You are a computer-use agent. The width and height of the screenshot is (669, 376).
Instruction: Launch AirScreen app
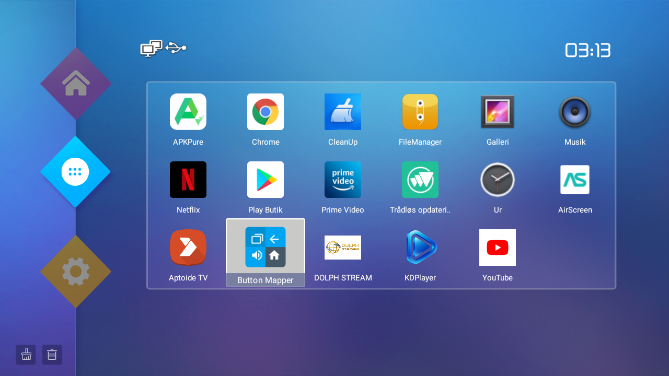tap(575, 180)
